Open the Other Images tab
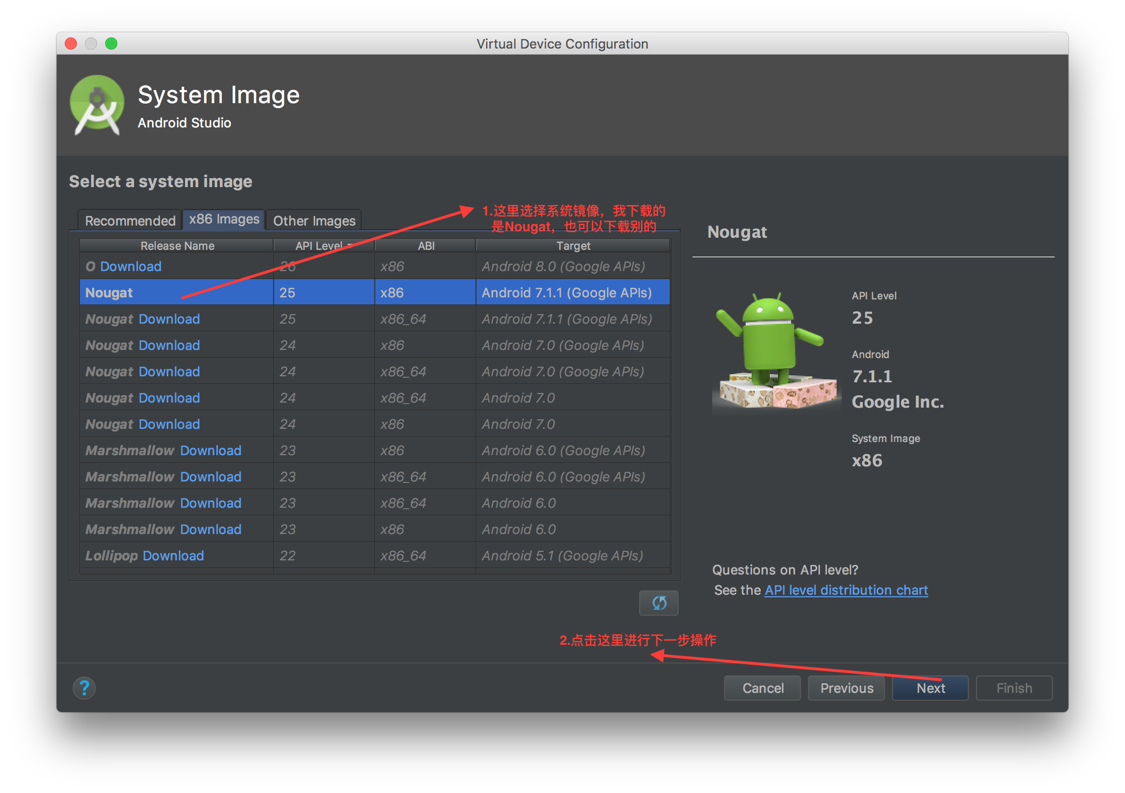Image resolution: width=1125 pixels, height=793 pixels. click(314, 221)
